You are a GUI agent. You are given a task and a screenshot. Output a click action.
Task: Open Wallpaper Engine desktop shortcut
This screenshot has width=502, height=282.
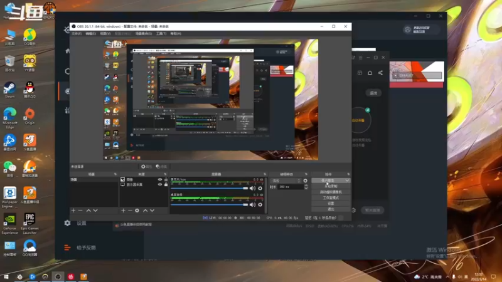pyautogui.click(x=9, y=197)
